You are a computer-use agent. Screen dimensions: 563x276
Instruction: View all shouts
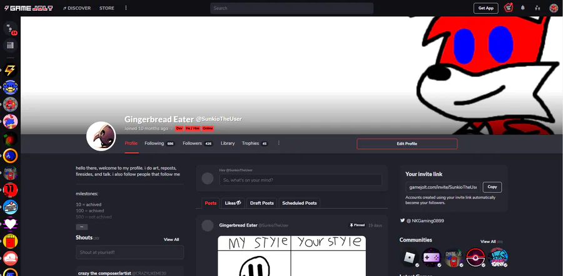coord(171,239)
